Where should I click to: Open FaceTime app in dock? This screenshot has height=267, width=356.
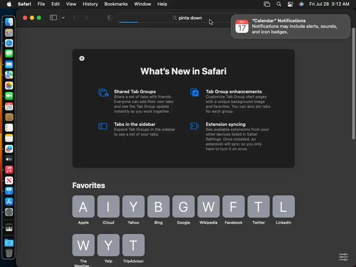[x=9, y=96]
